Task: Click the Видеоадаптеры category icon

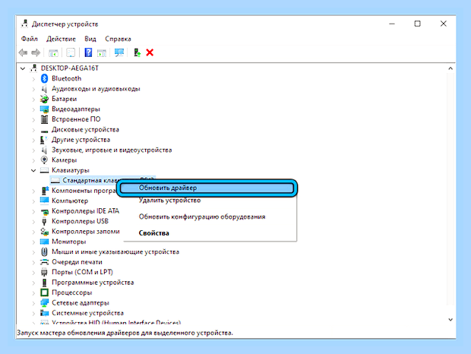Action: 45,109
